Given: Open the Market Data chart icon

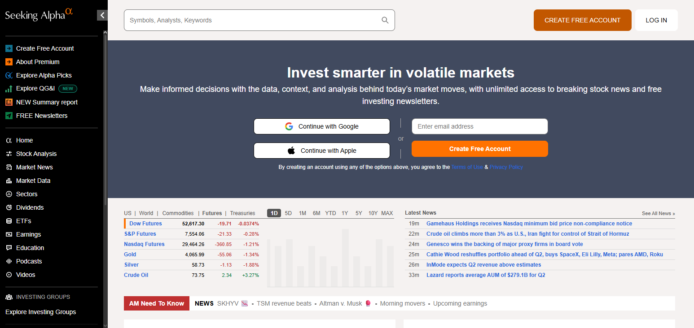Looking at the screenshot, I should tap(9, 181).
